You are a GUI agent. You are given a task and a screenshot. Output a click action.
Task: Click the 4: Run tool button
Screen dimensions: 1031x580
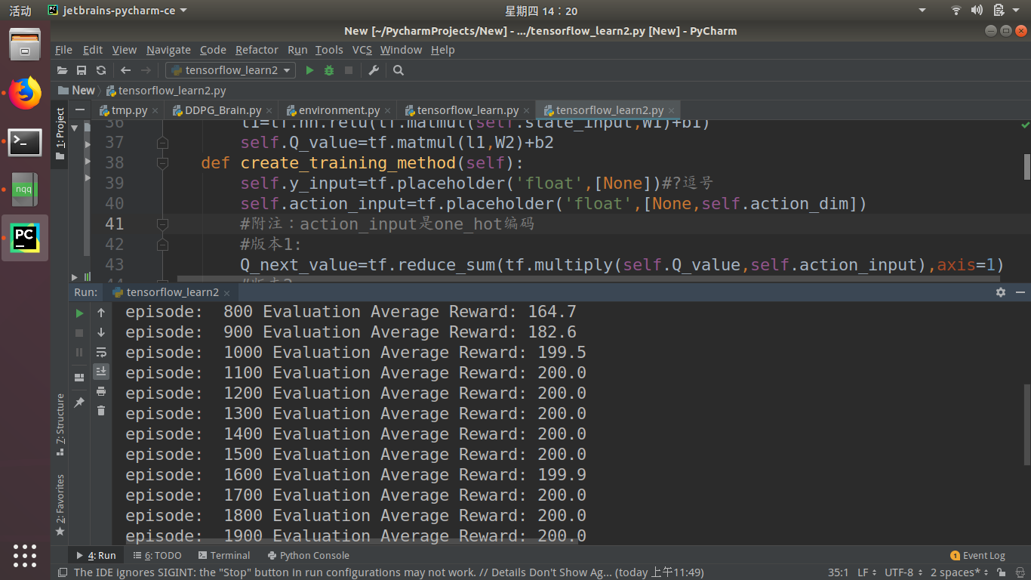(x=96, y=556)
